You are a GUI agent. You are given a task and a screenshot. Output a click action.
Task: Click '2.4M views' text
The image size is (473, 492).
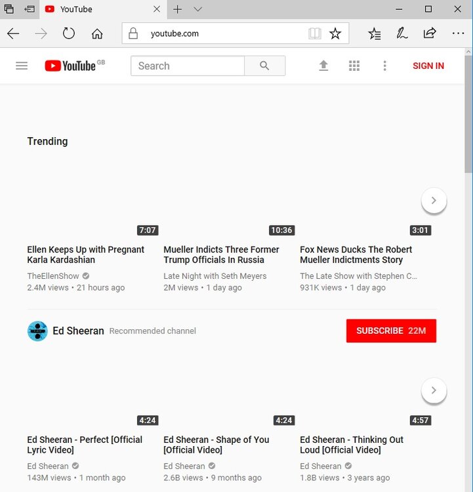click(48, 287)
